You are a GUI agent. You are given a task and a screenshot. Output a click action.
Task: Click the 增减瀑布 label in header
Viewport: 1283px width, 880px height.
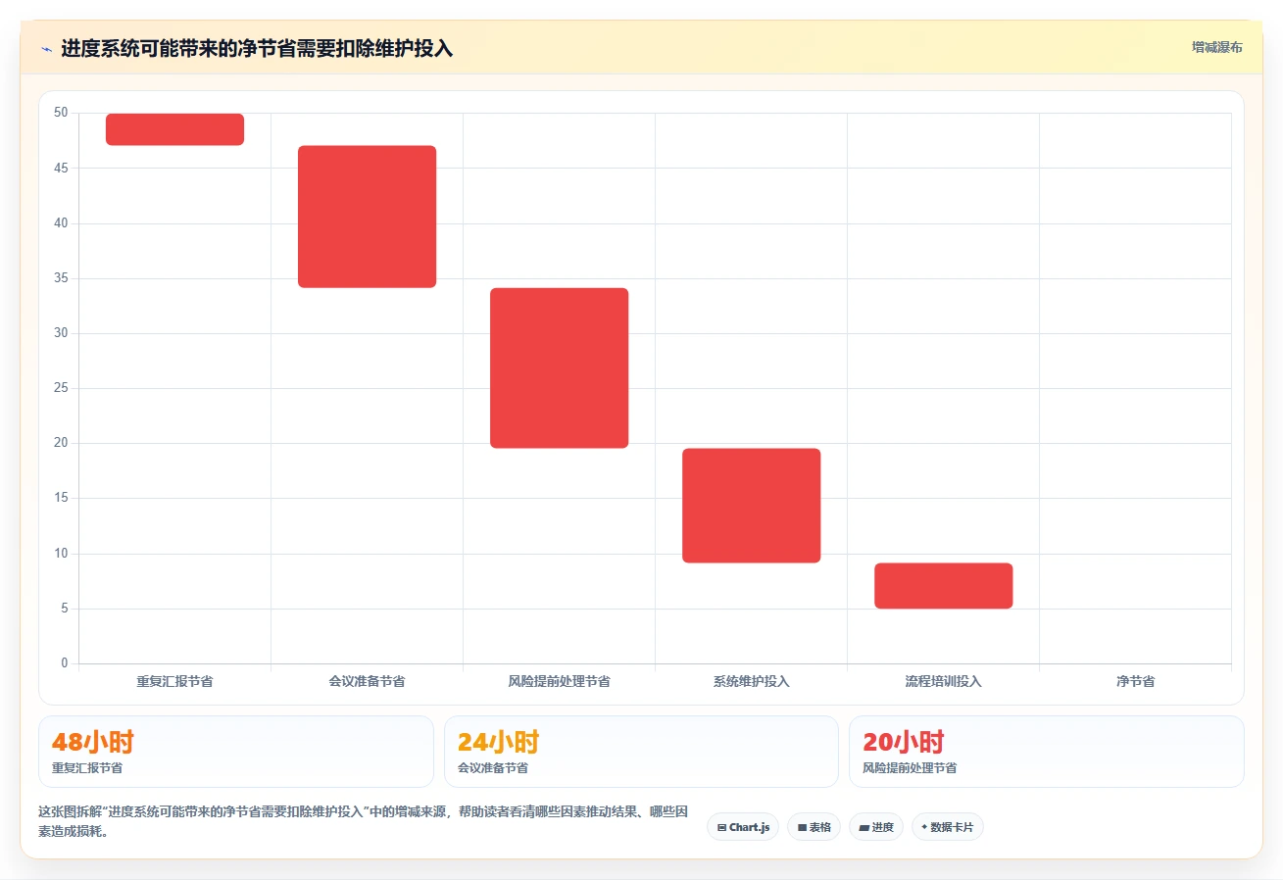coord(1216,48)
